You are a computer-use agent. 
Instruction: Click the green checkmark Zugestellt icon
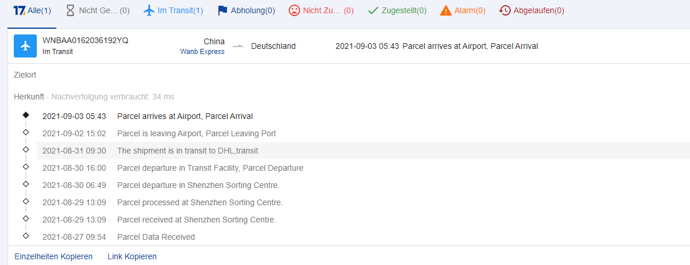tap(373, 10)
